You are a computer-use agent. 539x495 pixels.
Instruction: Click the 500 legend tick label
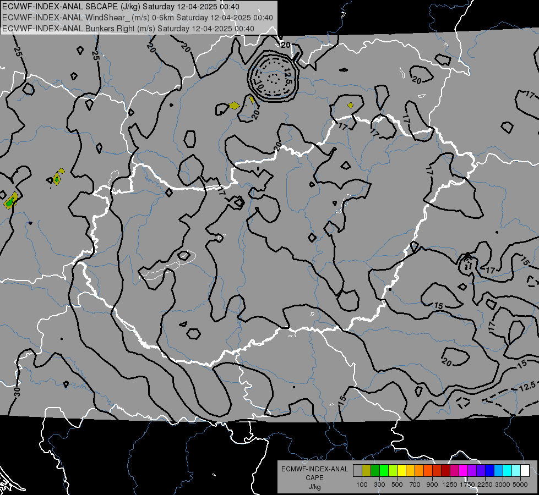click(x=397, y=485)
